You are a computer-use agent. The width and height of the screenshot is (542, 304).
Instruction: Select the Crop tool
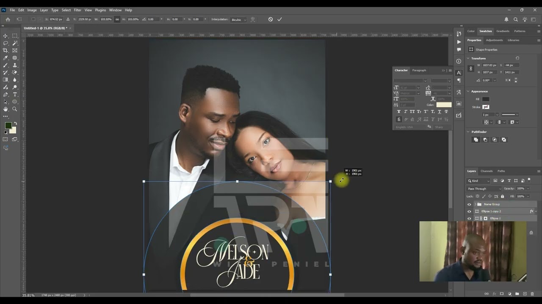(x=6, y=50)
